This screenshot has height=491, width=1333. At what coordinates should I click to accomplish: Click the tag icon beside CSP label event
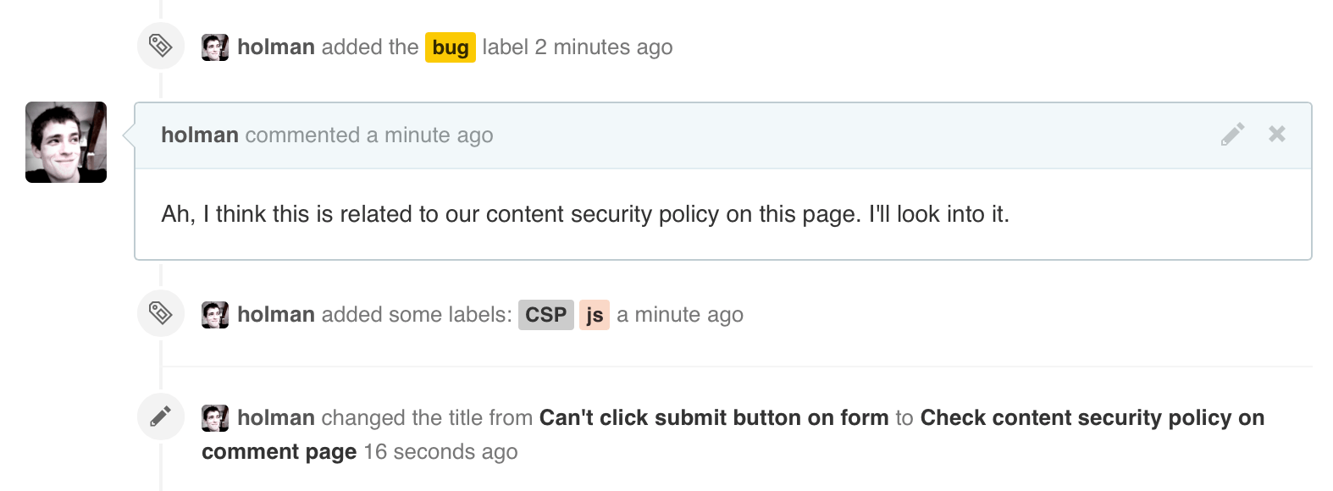161,313
